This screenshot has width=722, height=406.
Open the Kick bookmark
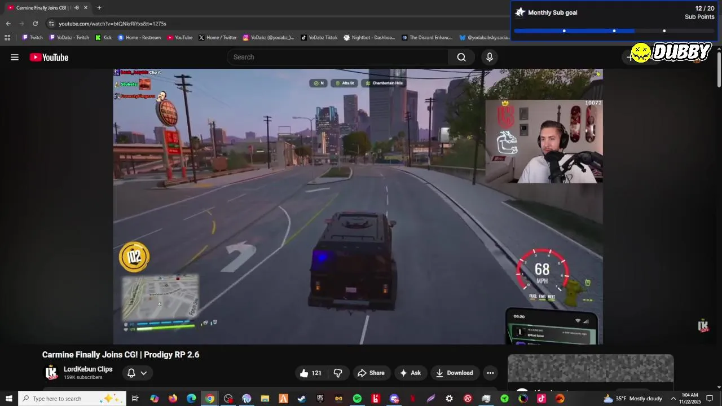click(103, 38)
